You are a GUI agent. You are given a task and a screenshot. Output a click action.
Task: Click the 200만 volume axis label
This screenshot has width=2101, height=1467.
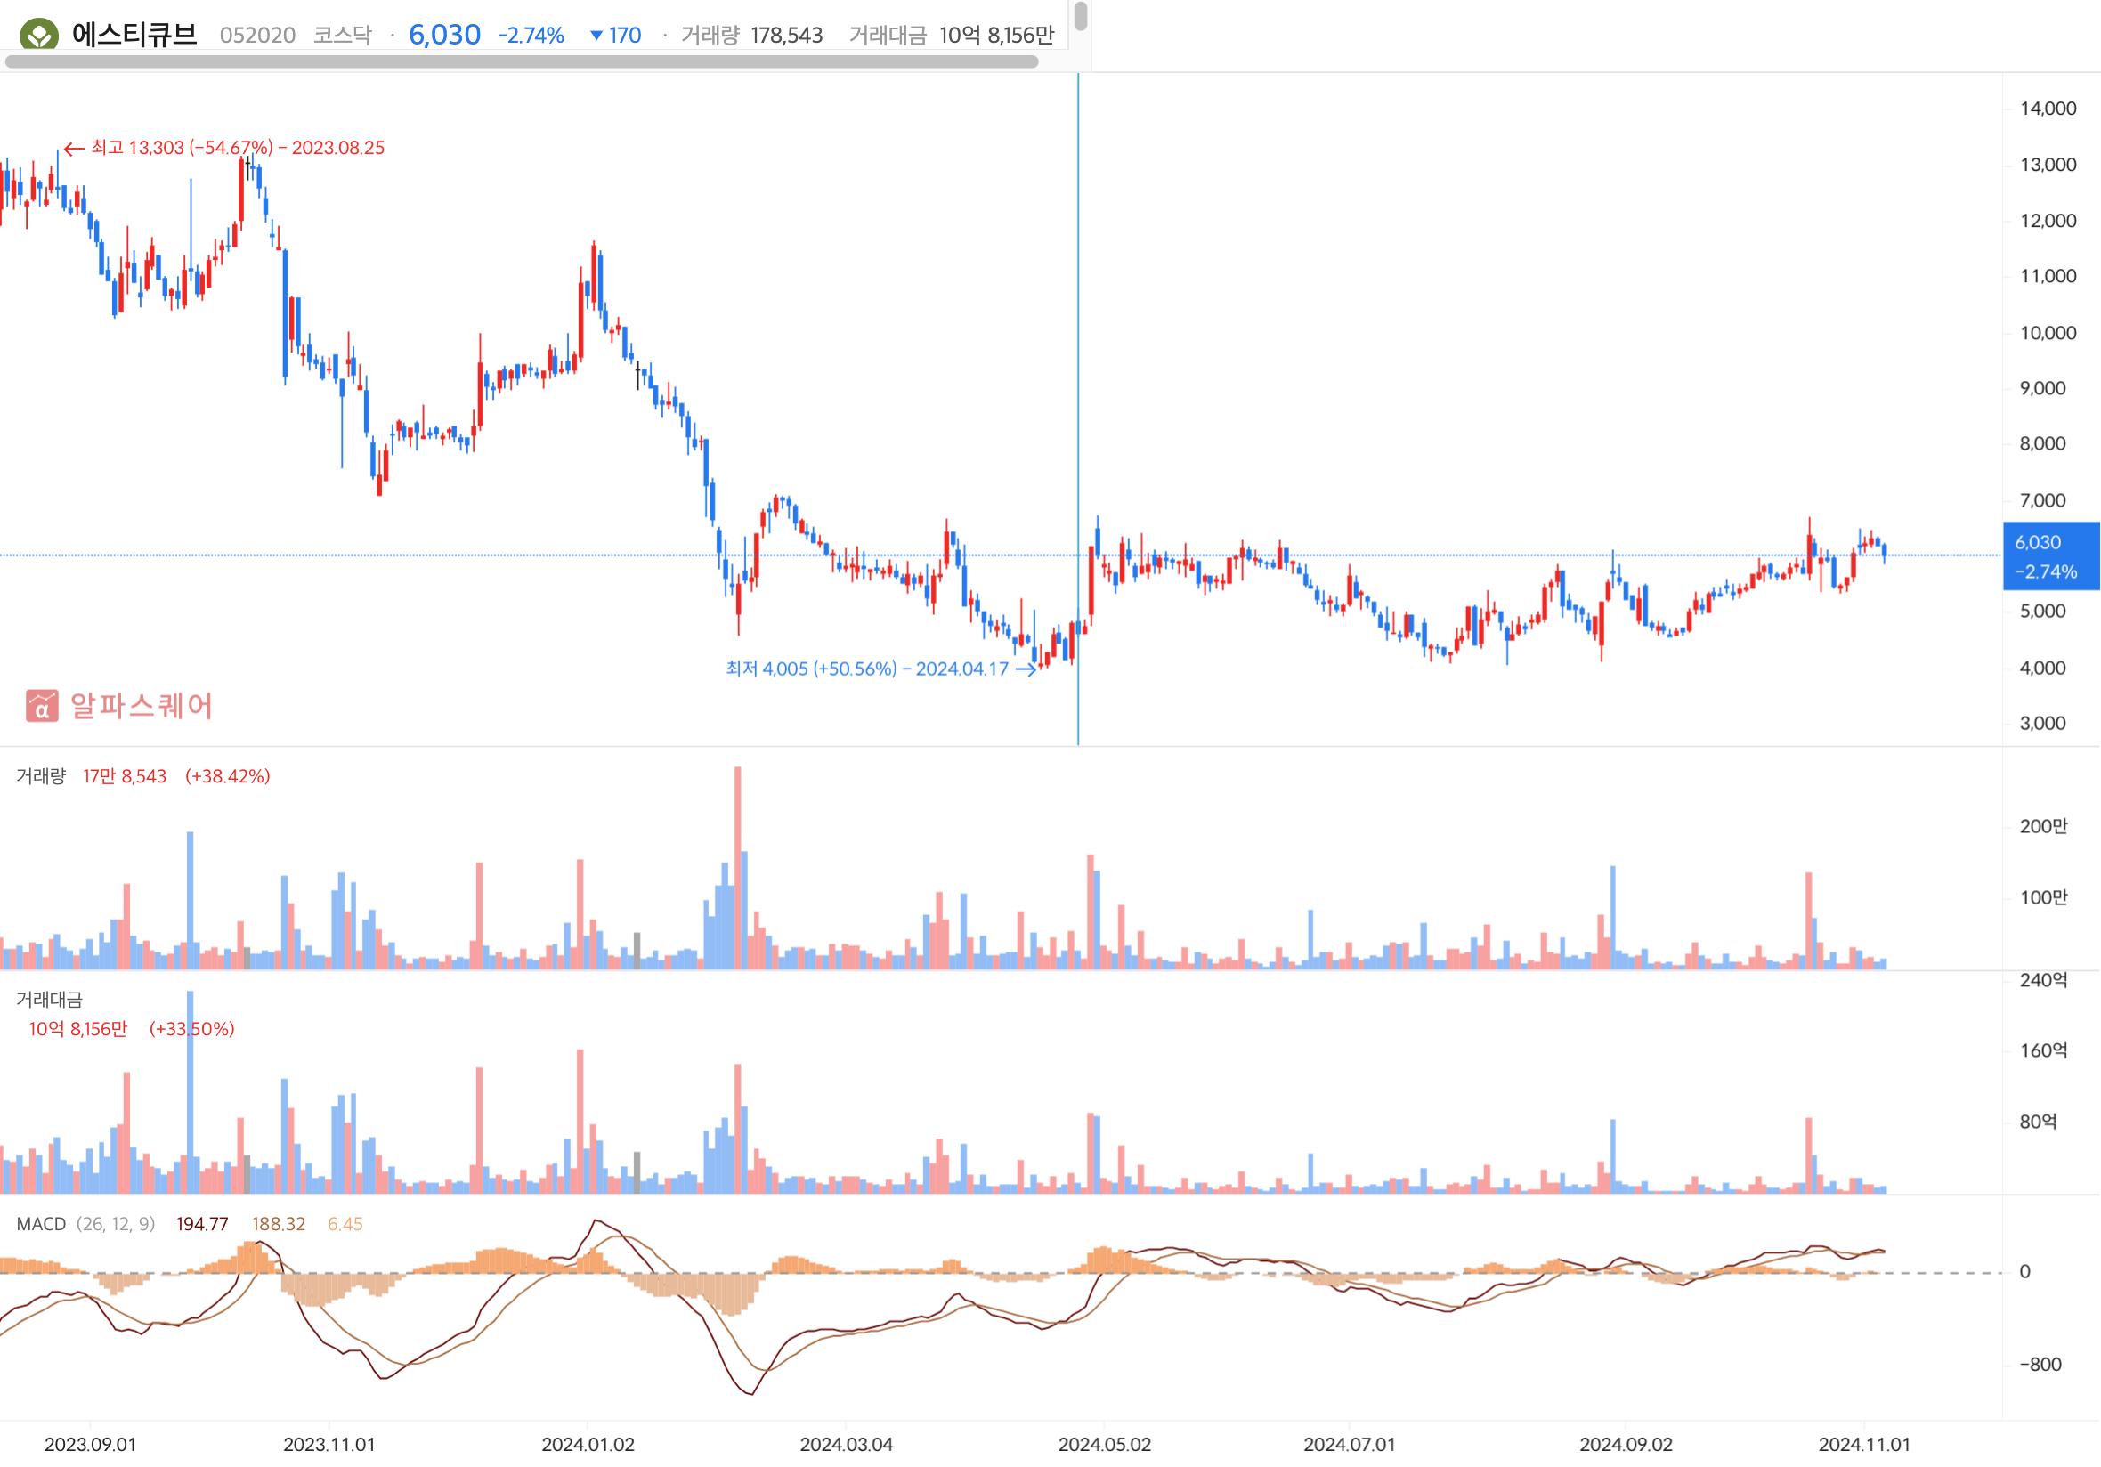point(2043,826)
